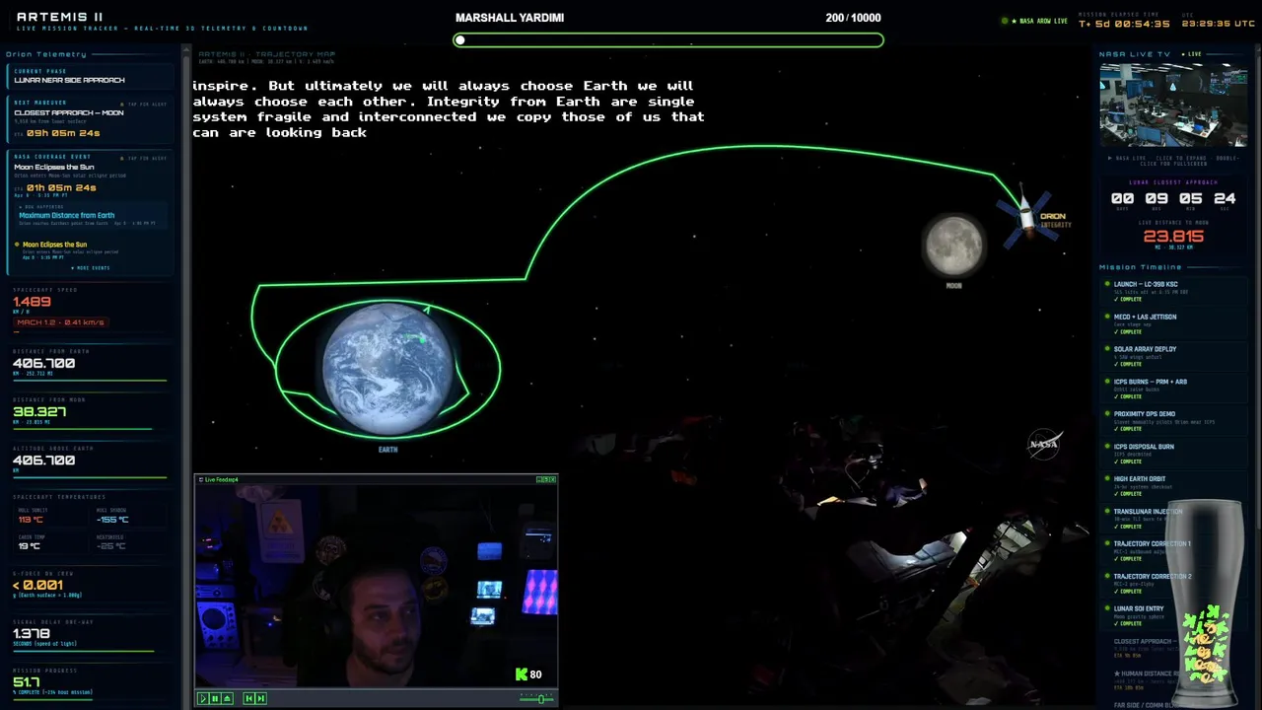
Task: Click signal delay value 1.378
Action: (x=32, y=633)
